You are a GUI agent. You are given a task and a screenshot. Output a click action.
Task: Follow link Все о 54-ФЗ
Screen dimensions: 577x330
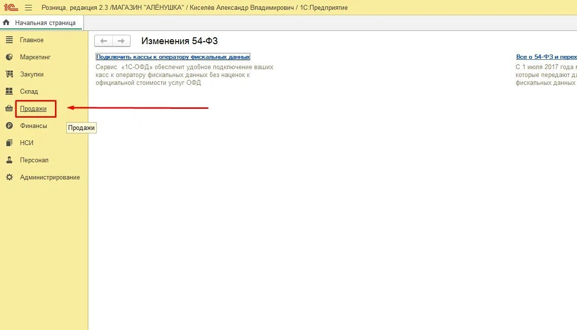(x=547, y=57)
